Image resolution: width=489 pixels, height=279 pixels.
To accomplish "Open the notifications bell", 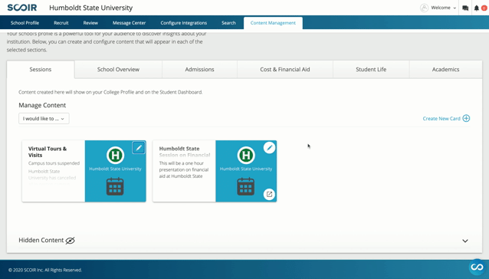I will pyautogui.click(x=477, y=8).
